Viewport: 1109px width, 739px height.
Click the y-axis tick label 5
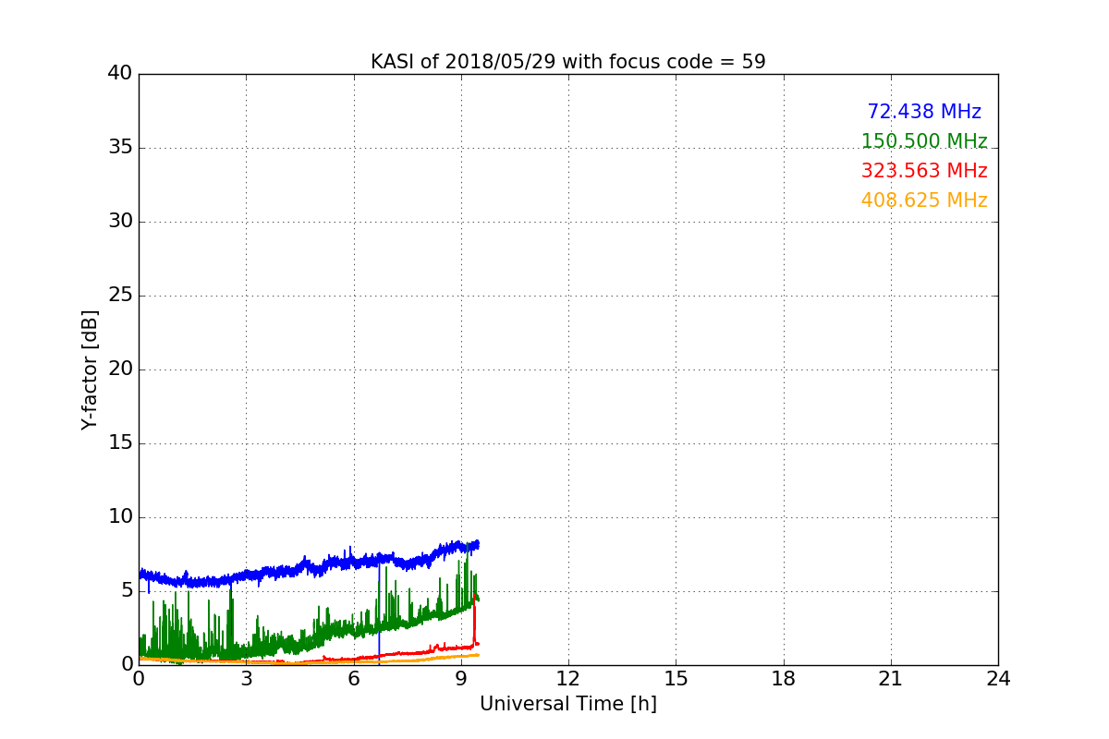(127, 591)
